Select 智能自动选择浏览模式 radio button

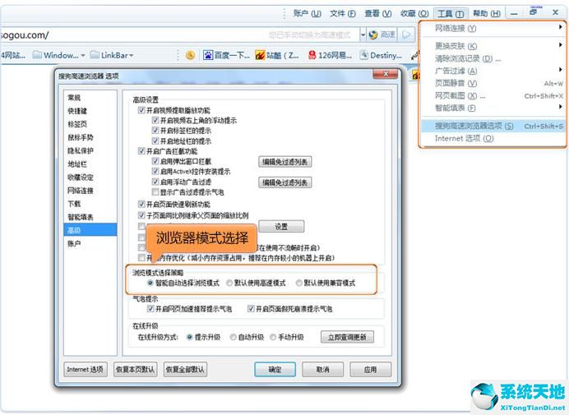click(150, 283)
